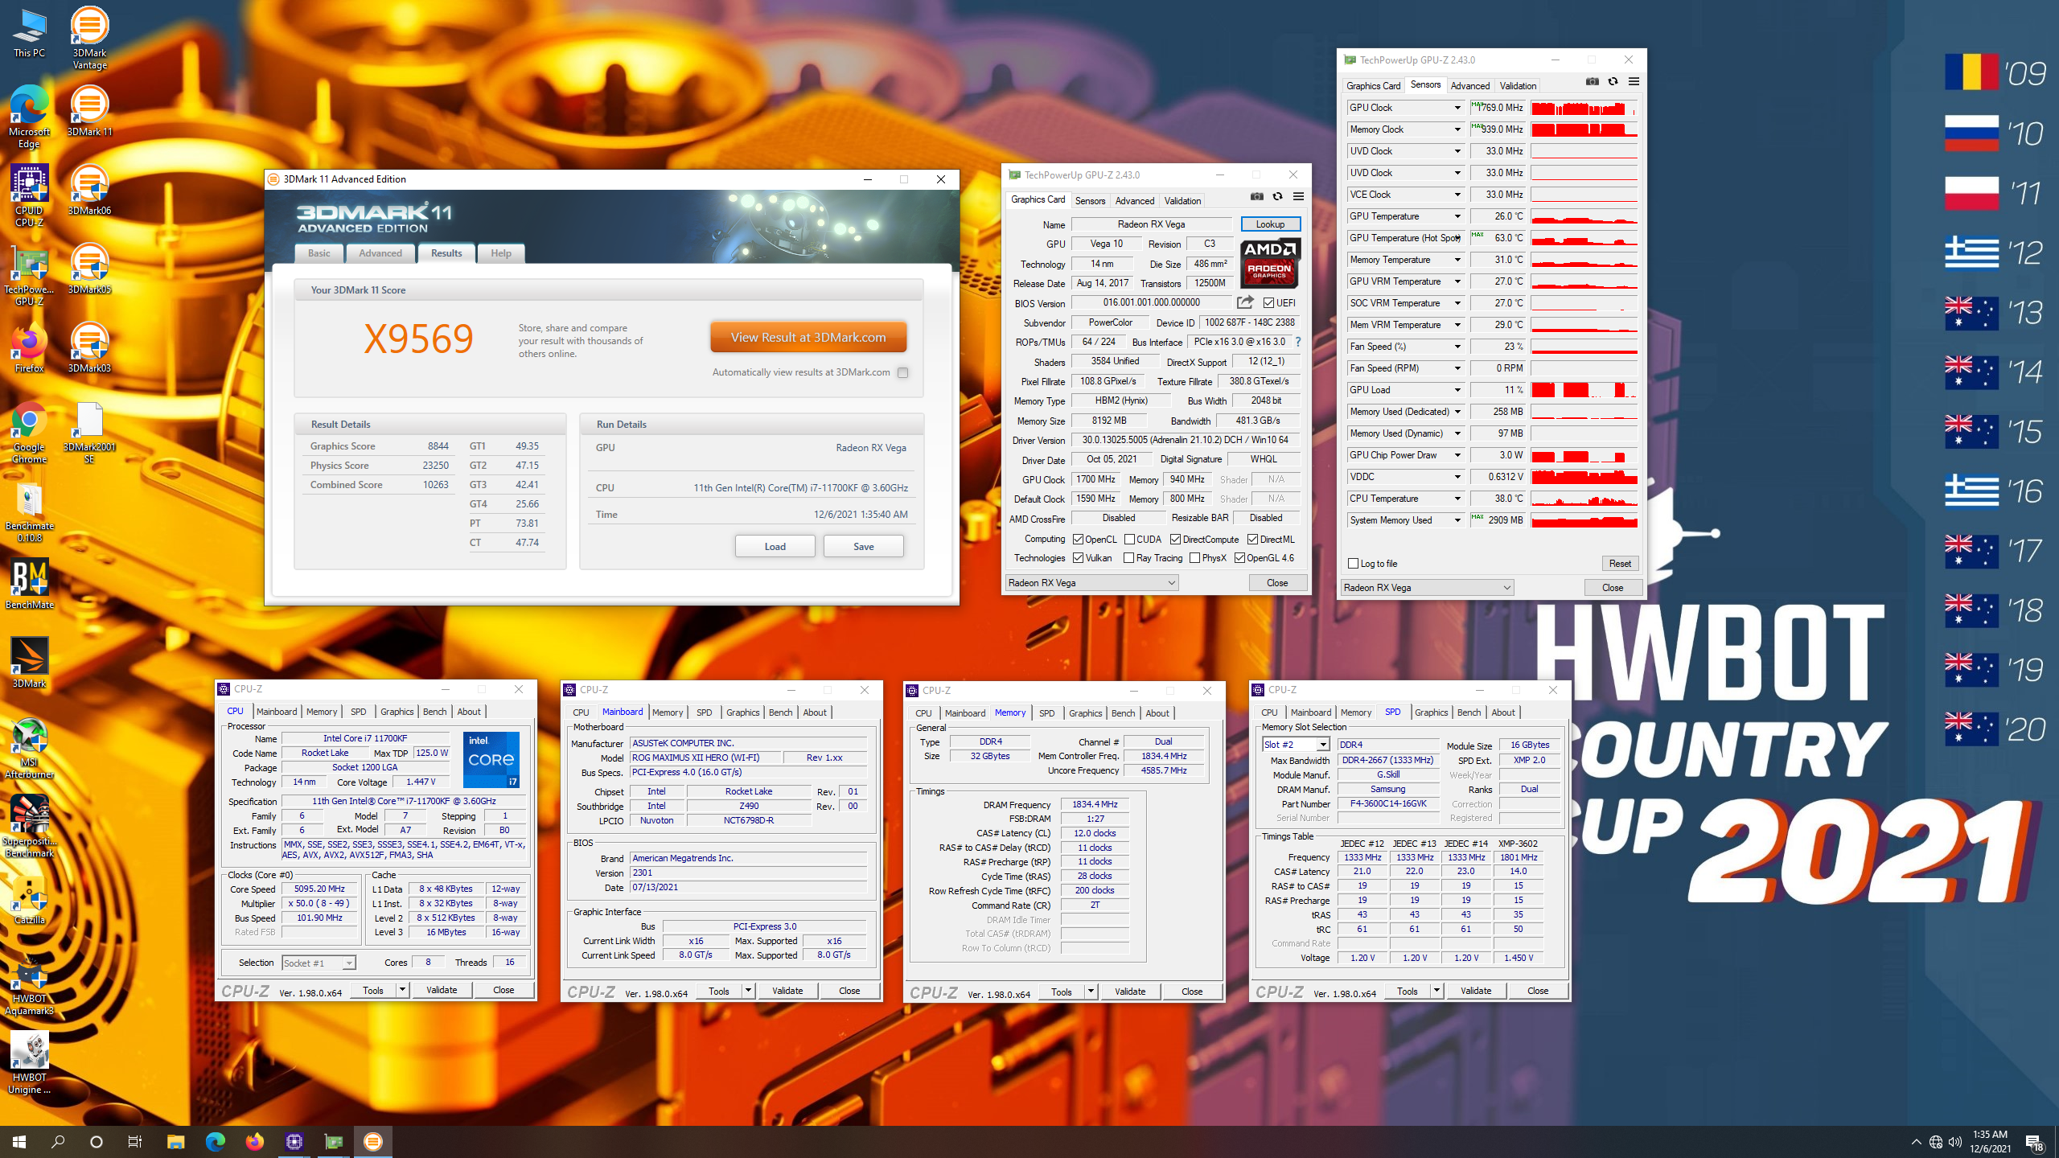Open HWBOT Unigine desktop icon
This screenshot has width=2059, height=1158.
point(29,1062)
